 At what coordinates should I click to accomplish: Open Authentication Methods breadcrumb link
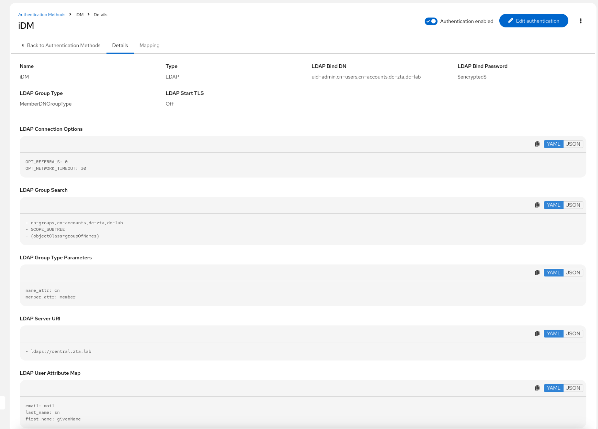[42, 15]
